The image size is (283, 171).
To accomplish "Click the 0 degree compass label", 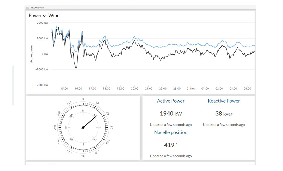I will click(x=83, y=99).
